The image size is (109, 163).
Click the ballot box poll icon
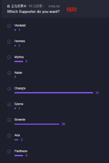pyautogui.click(x=8, y=6)
